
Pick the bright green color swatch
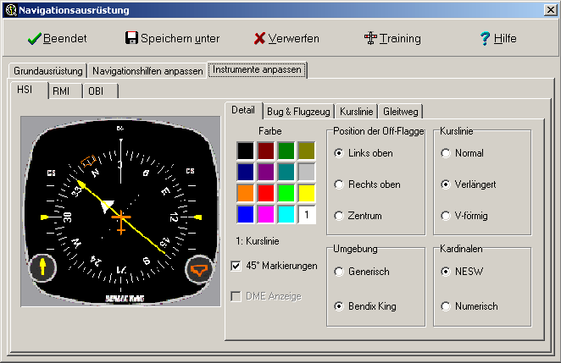(x=286, y=193)
